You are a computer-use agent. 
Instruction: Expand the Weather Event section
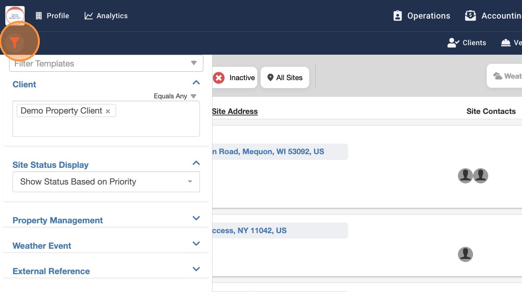pyautogui.click(x=196, y=244)
